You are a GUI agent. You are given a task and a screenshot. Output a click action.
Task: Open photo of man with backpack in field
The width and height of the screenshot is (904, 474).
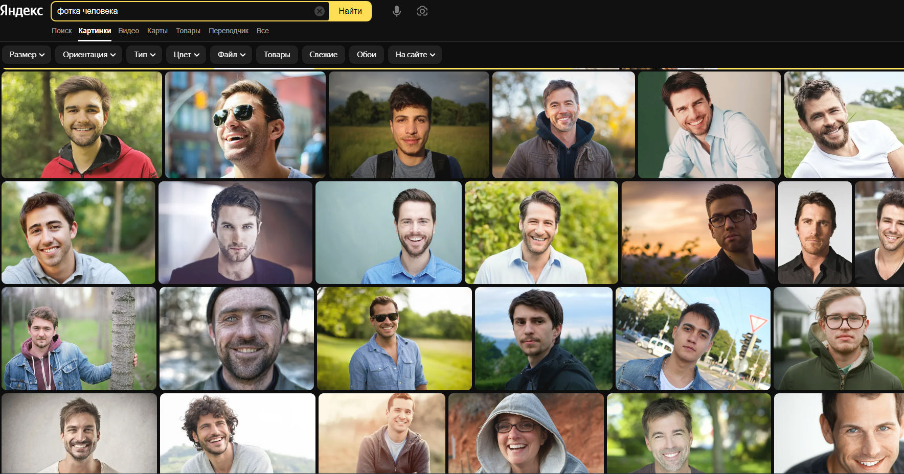[x=409, y=125]
